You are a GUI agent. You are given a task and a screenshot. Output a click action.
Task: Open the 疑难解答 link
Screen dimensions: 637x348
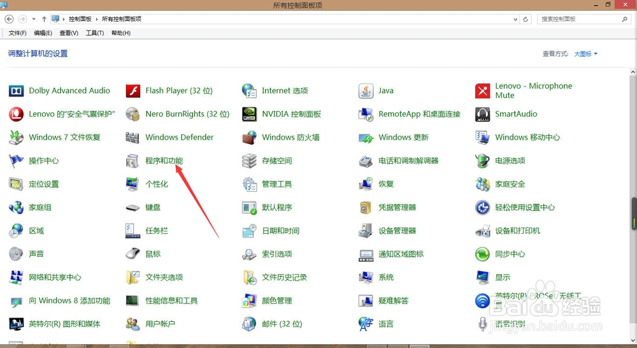(393, 301)
